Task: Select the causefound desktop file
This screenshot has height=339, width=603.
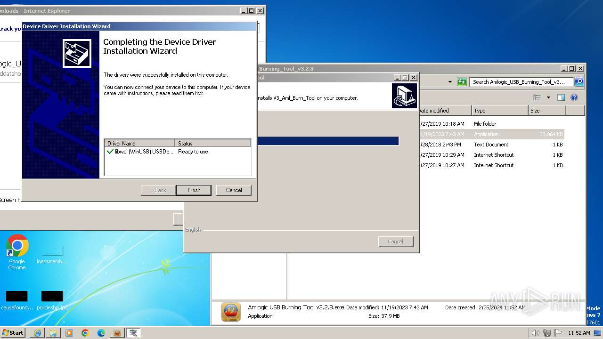Action: pos(17,300)
